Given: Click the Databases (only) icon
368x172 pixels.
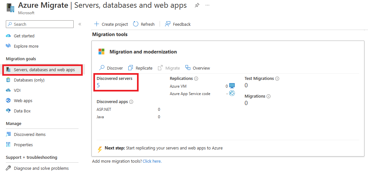Looking at the screenshot, I should pos(8,80).
